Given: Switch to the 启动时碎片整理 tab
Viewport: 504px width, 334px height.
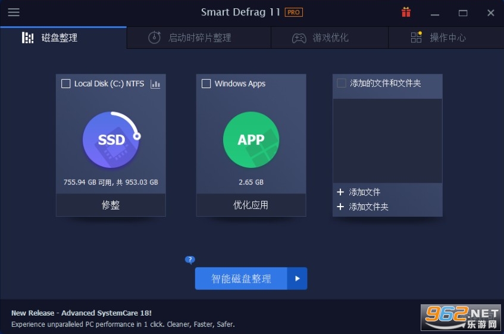Looking at the screenshot, I should coord(199,38).
